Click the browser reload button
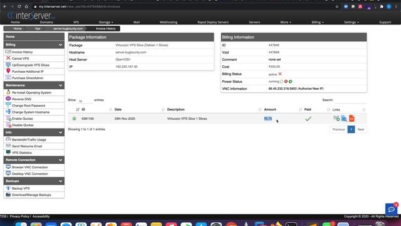Image resolution: width=401 pixels, height=226 pixels. coord(19,6)
